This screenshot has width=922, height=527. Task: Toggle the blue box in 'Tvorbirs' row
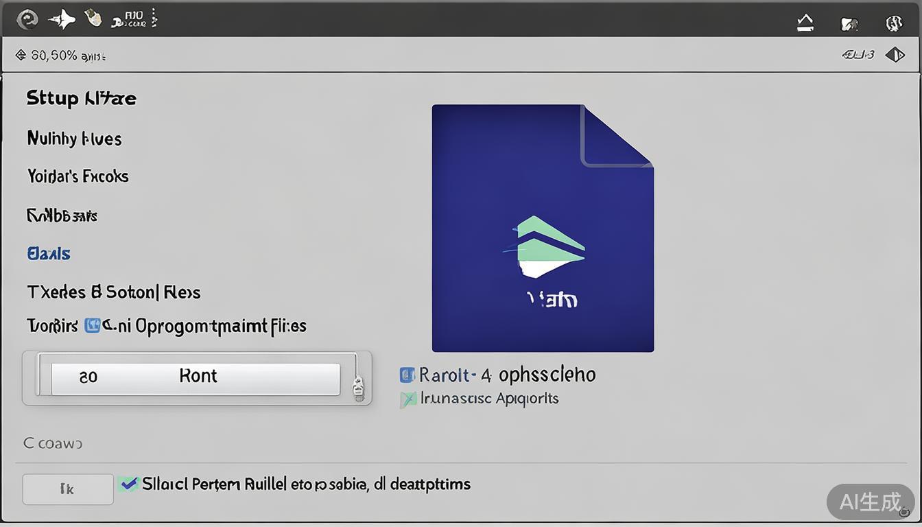[92, 325]
